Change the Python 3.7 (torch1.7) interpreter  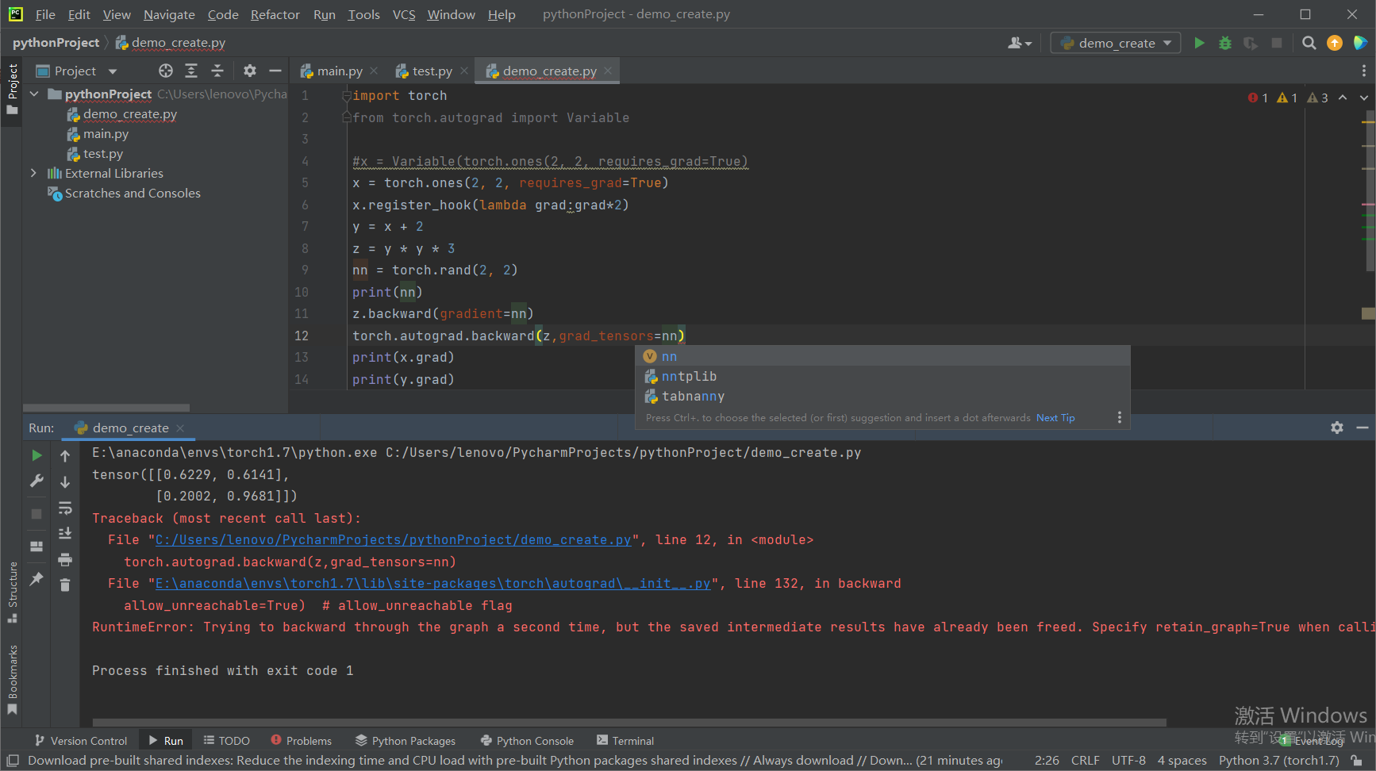click(x=1279, y=760)
